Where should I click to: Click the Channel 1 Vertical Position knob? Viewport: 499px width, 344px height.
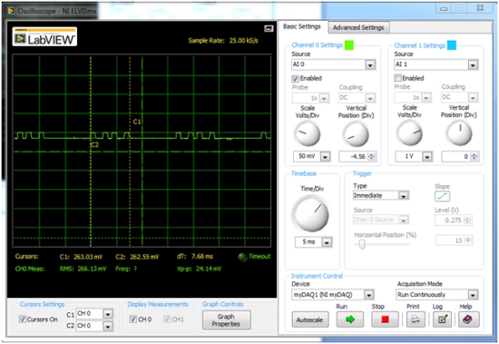point(459,133)
